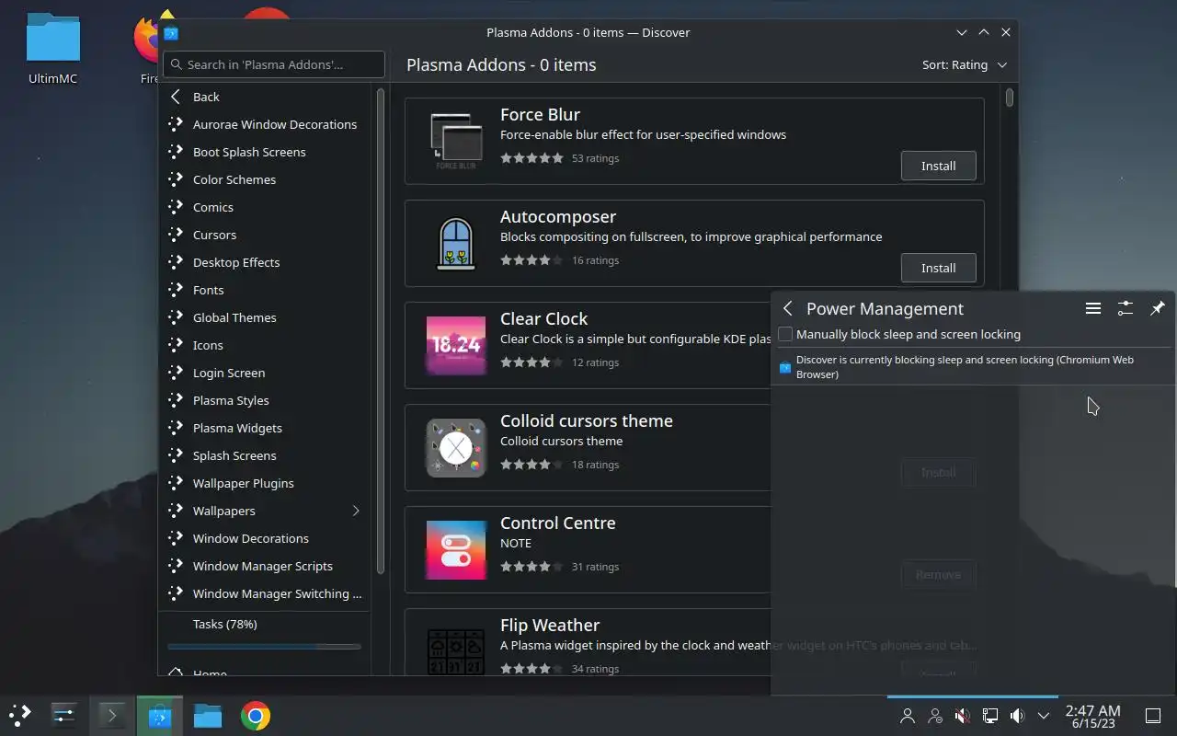
Task: Click the user account tray icon
Action: coord(908,716)
